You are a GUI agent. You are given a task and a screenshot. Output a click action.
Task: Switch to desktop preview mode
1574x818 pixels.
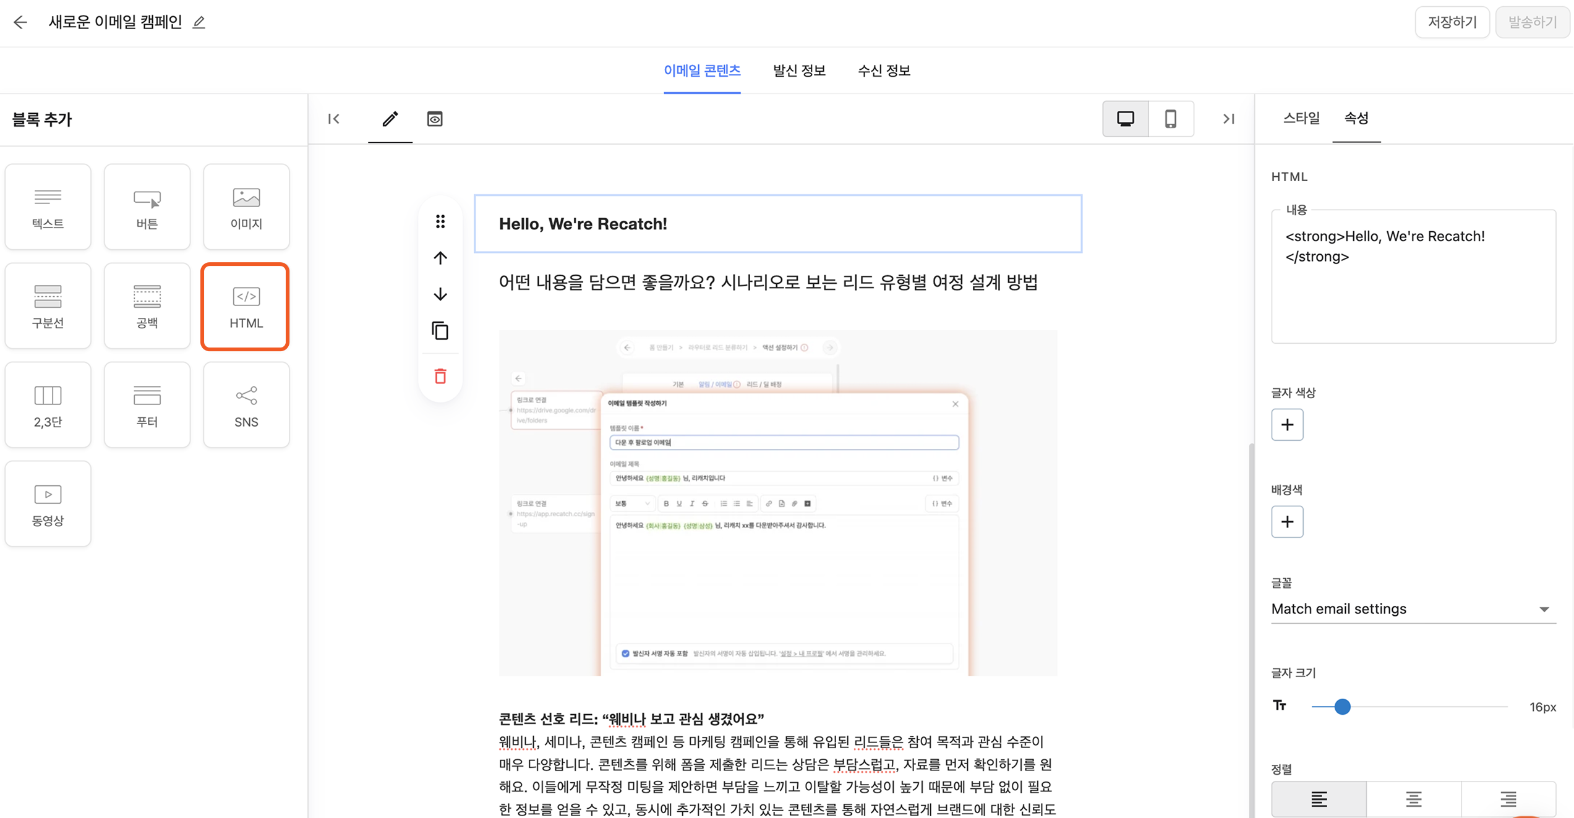tap(1125, 119)
